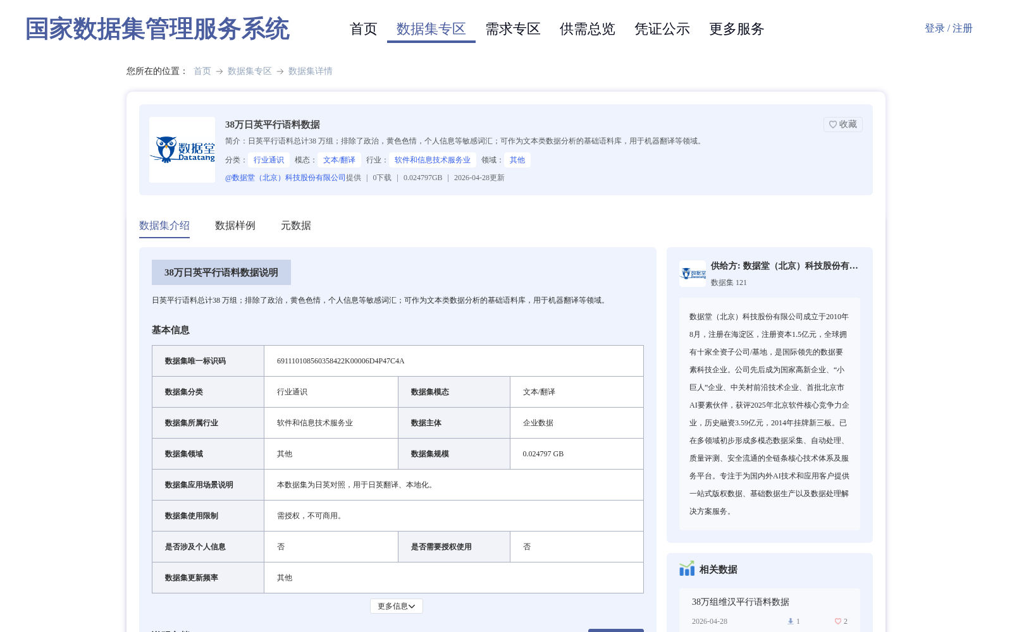This screenshot has width=1012, height=632.
Task: Click the identifier code 691110108560358422K00006D4P47C4A
Action: (x=341, y=361)
